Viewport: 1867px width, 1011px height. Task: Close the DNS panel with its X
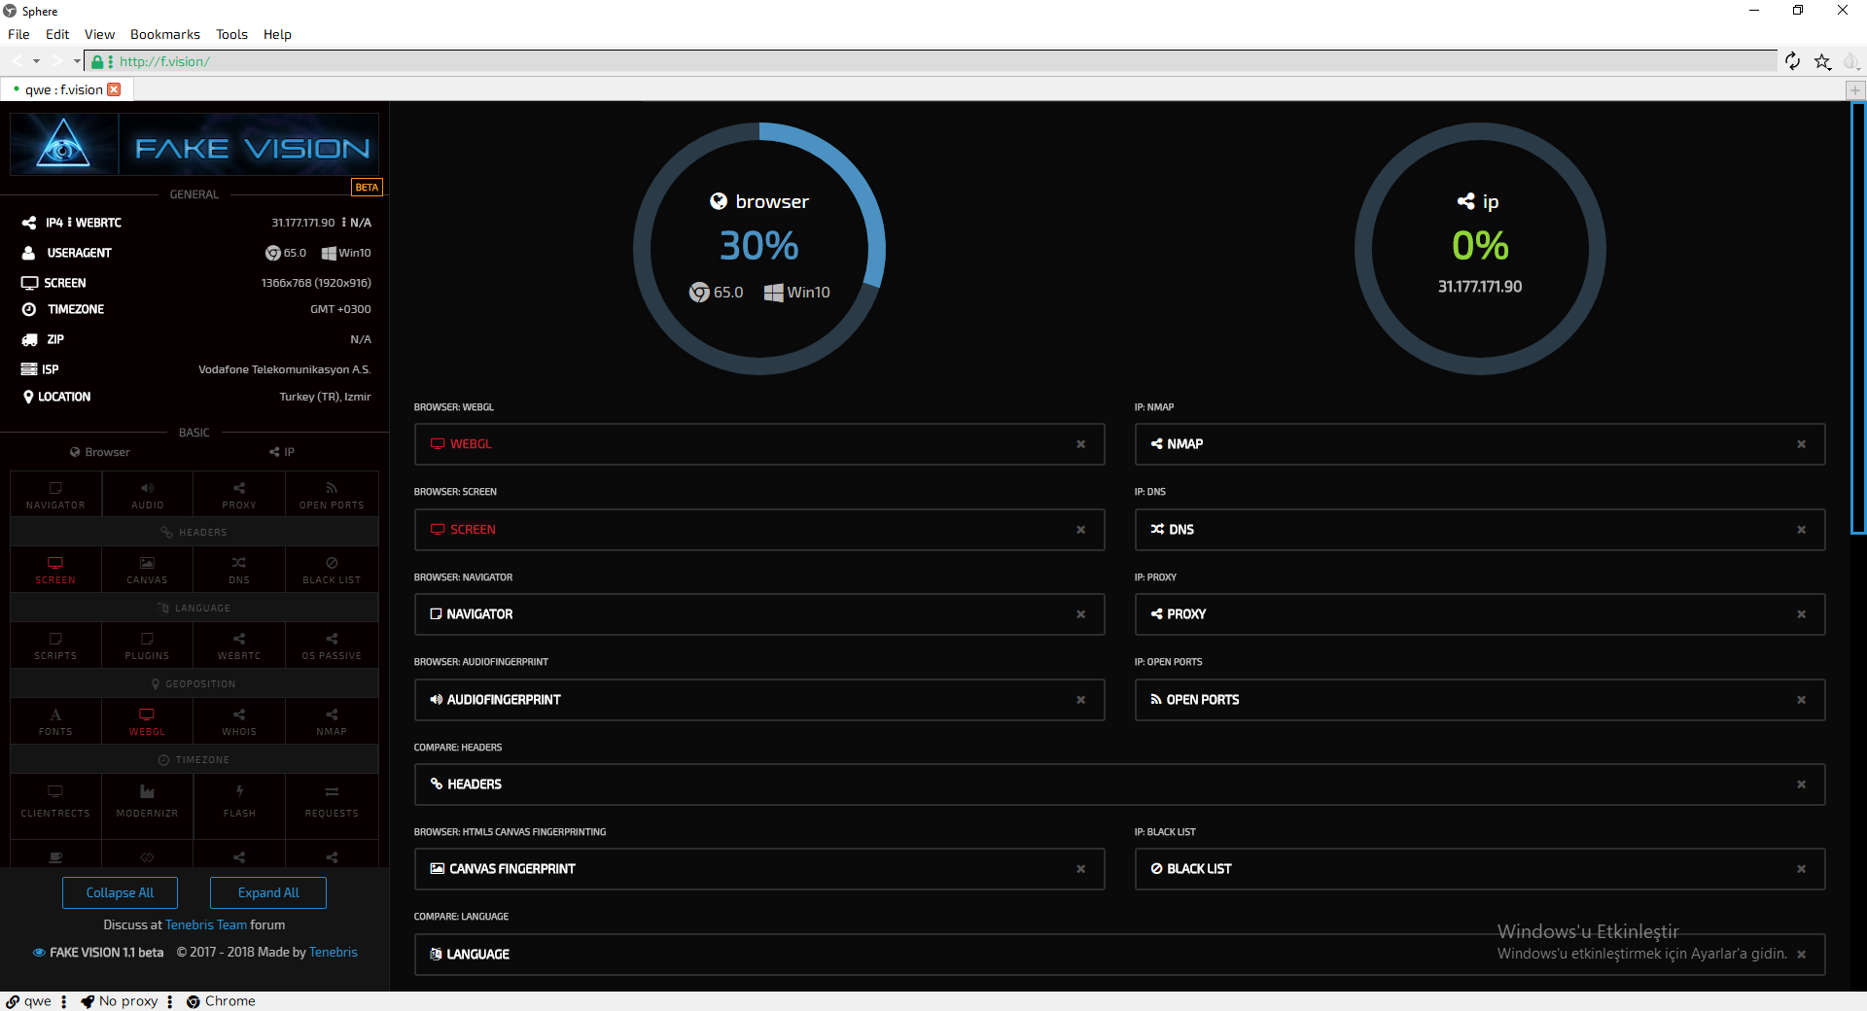[x=1801, y=530]
